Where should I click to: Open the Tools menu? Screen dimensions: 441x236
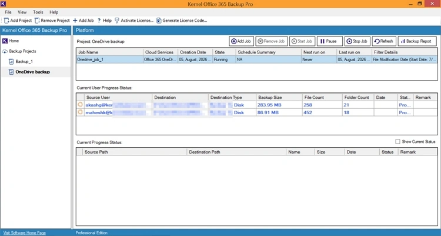point(38,12)
